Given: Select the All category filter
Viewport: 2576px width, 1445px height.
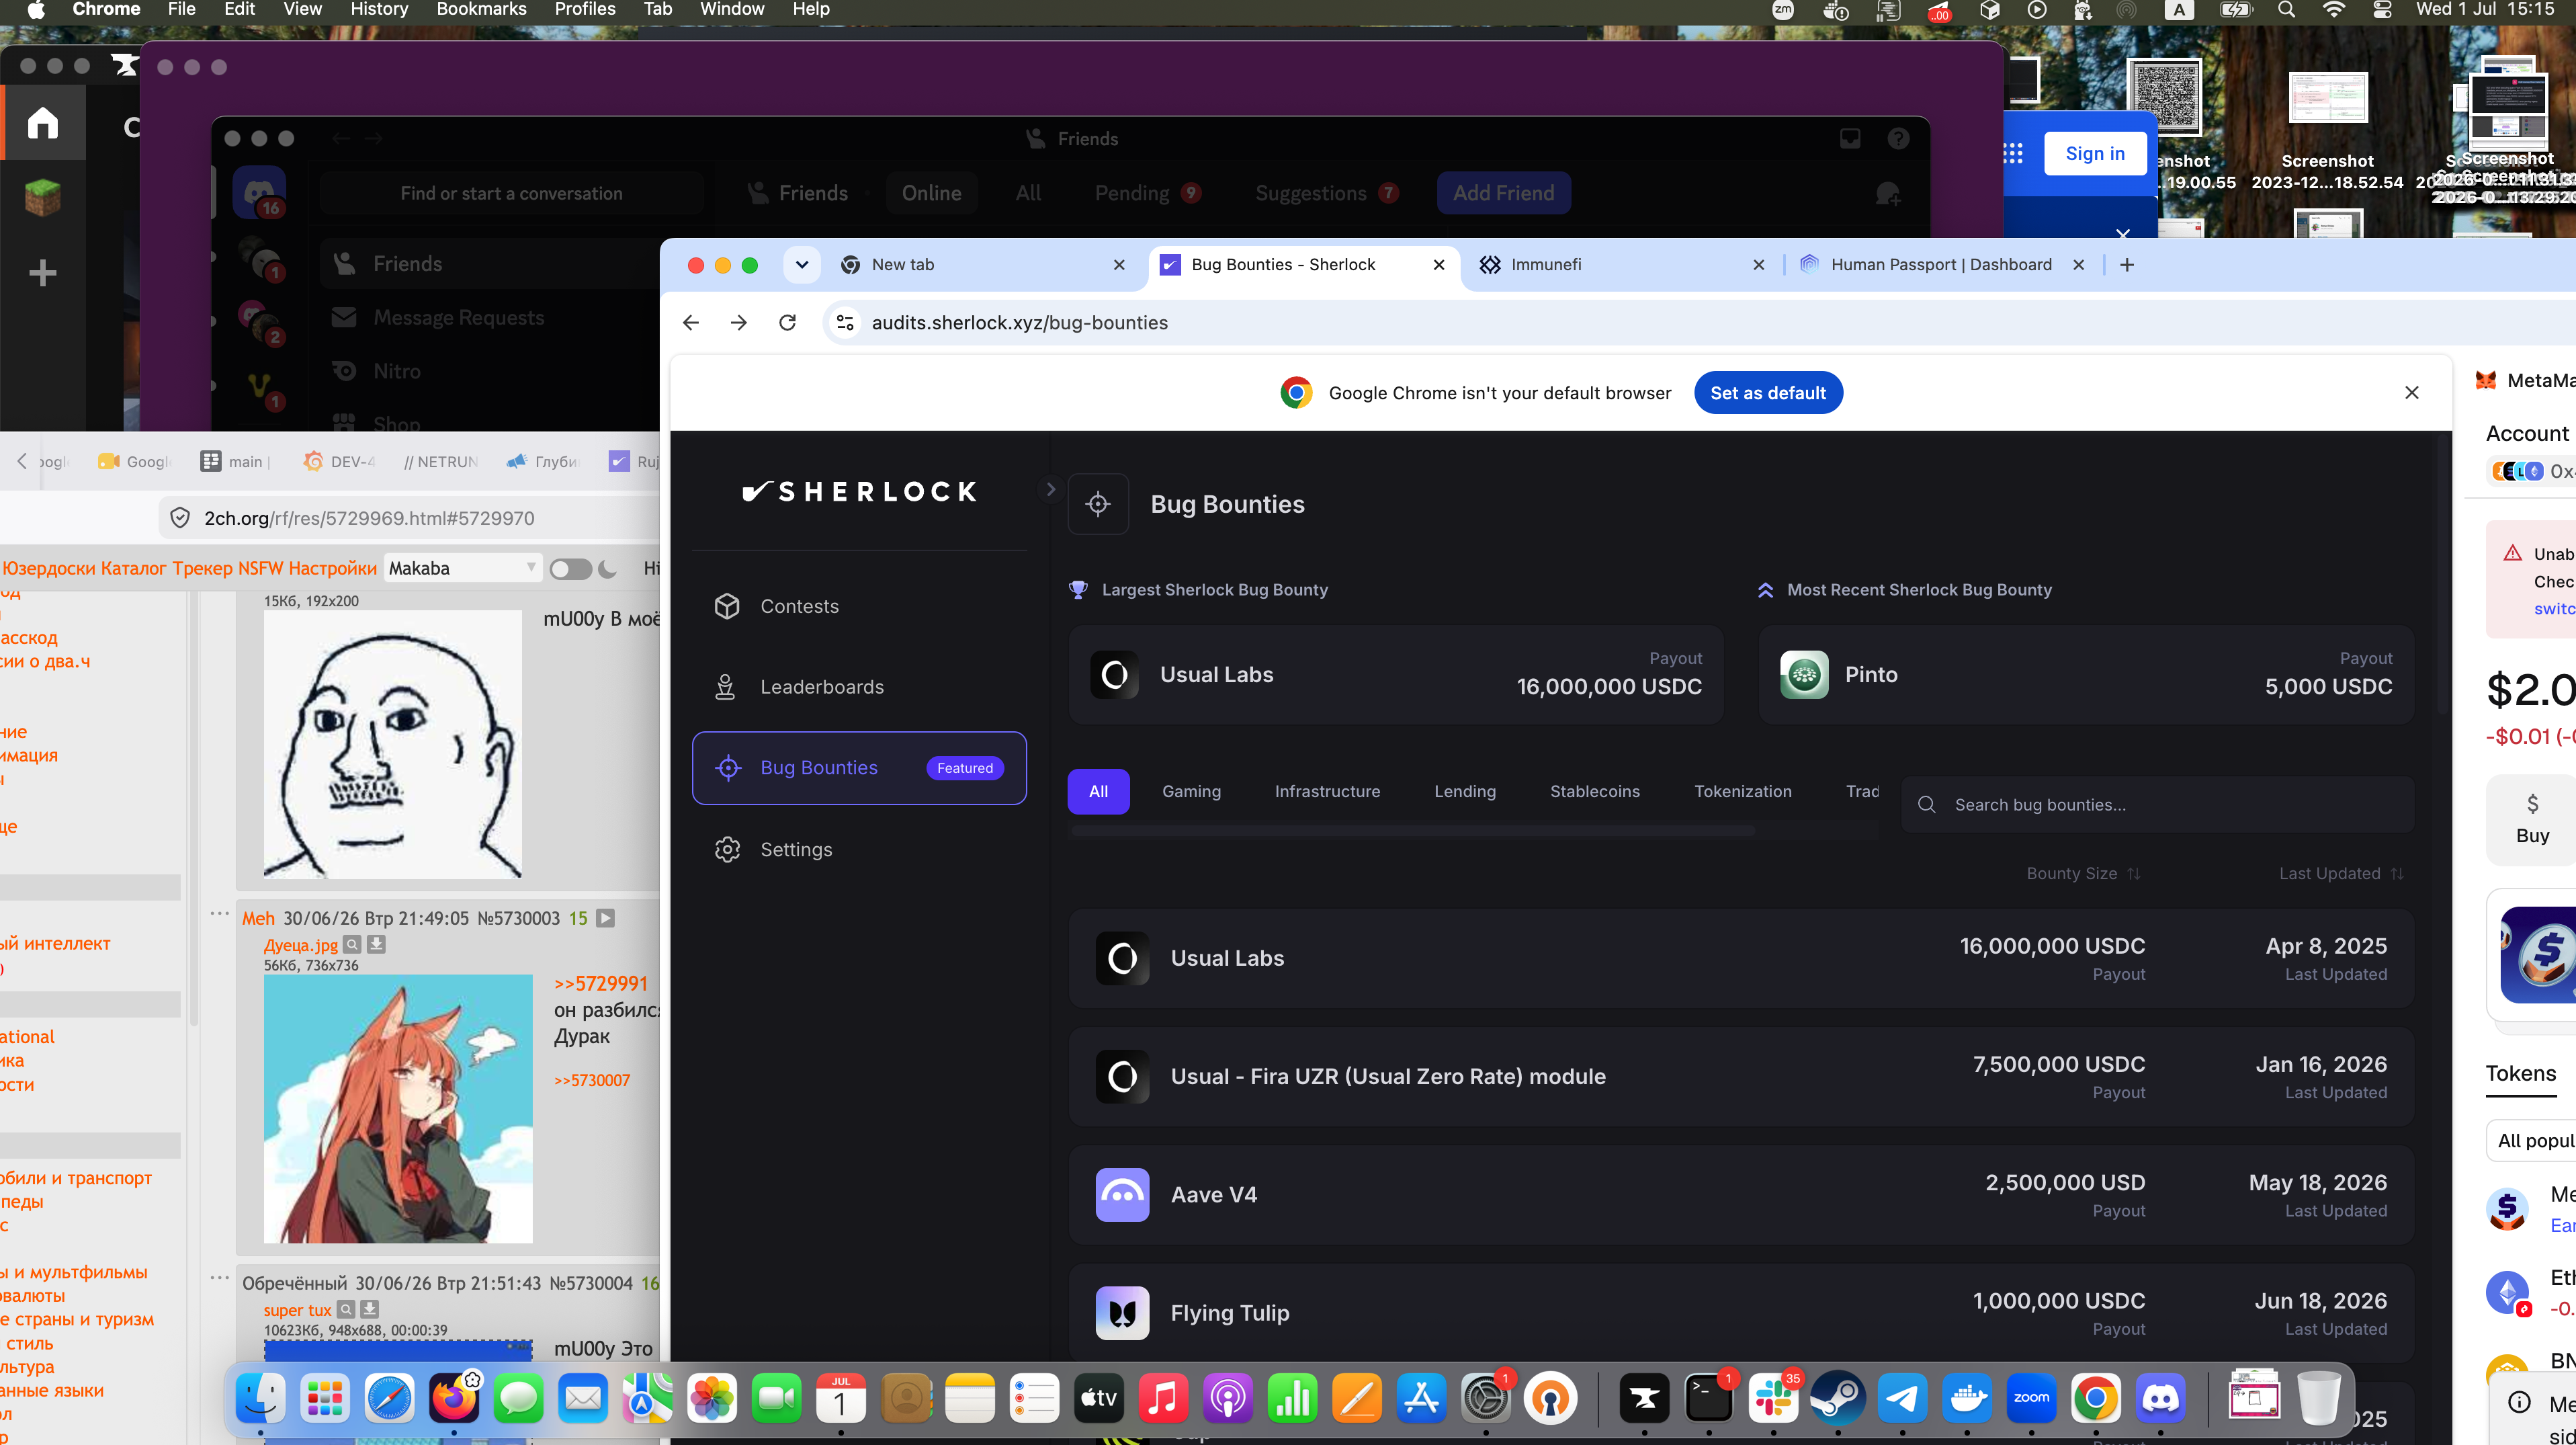Looking at the screenshot, I should click(1098, 791).
